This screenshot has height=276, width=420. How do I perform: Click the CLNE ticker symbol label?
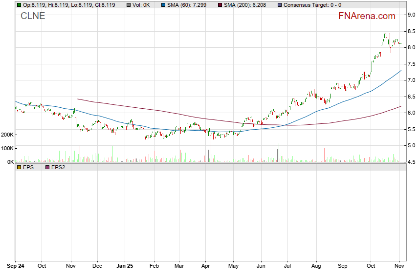(33, 16)
